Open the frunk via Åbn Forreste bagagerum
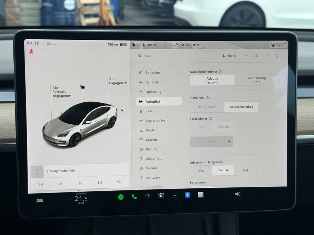 click(62, 91)
